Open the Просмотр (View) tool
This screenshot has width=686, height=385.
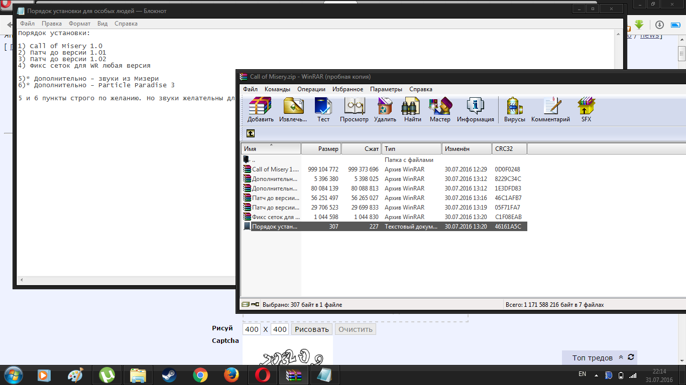(x=354, y=109)
